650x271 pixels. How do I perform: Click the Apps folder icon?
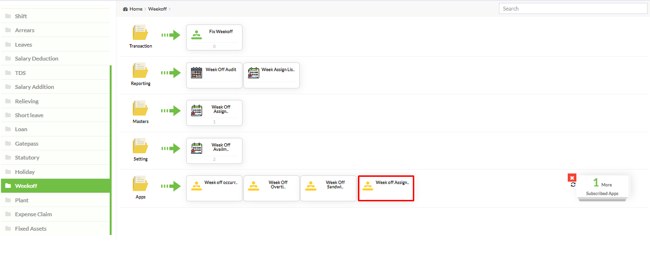[140, 184]
